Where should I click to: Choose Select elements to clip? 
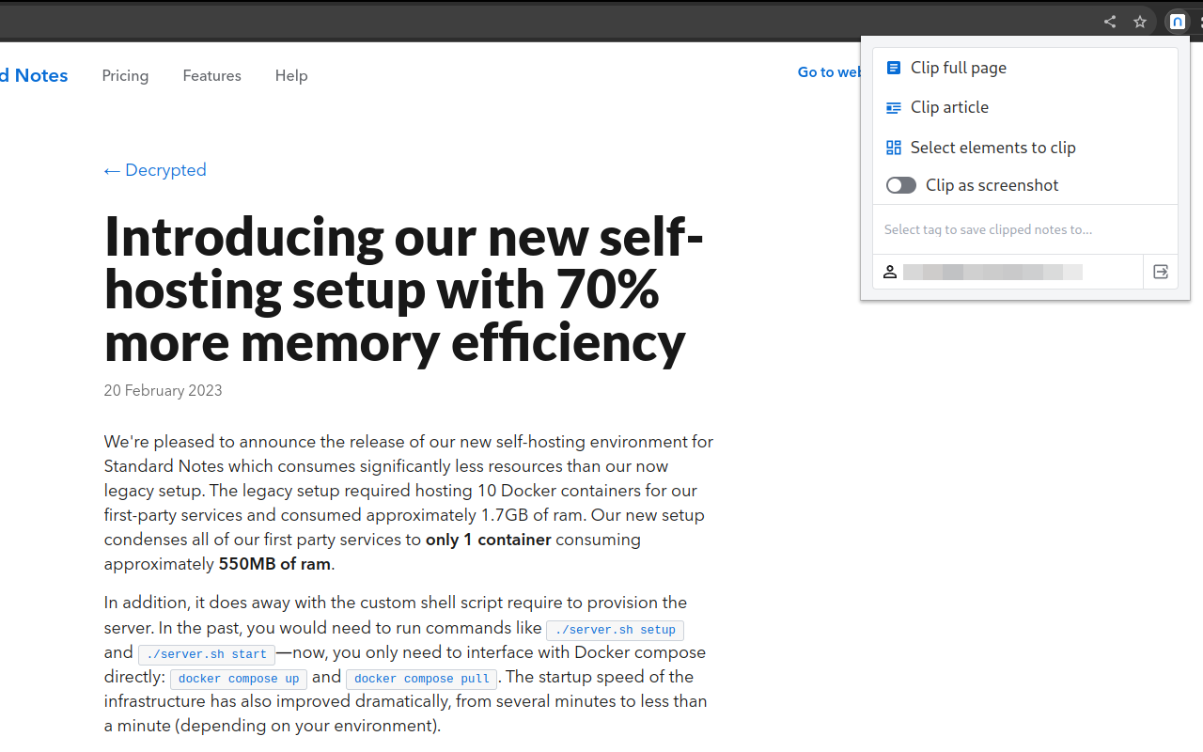point(1025,148)
